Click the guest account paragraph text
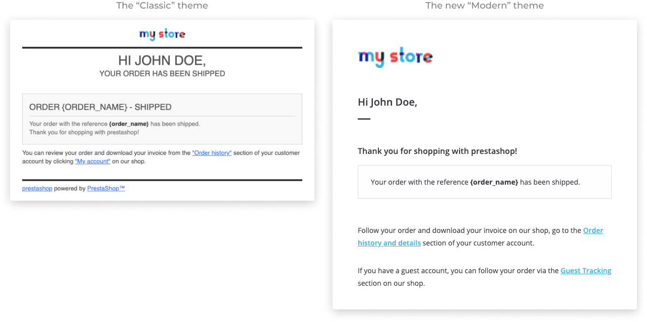 [485, 277]
